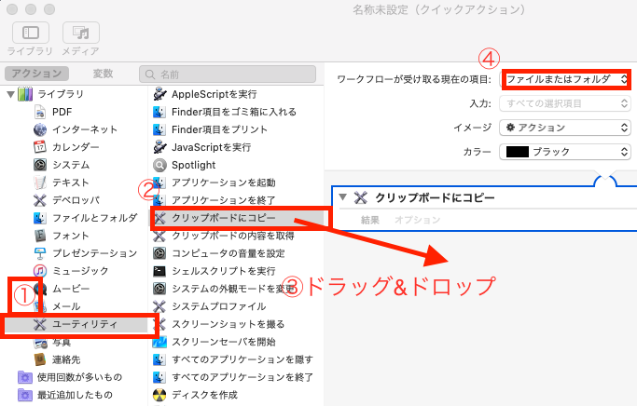Screen dimensions: 637x406
Task: Select the テキスト category icon
Action: pyautogui.click(x=40, y=183)
